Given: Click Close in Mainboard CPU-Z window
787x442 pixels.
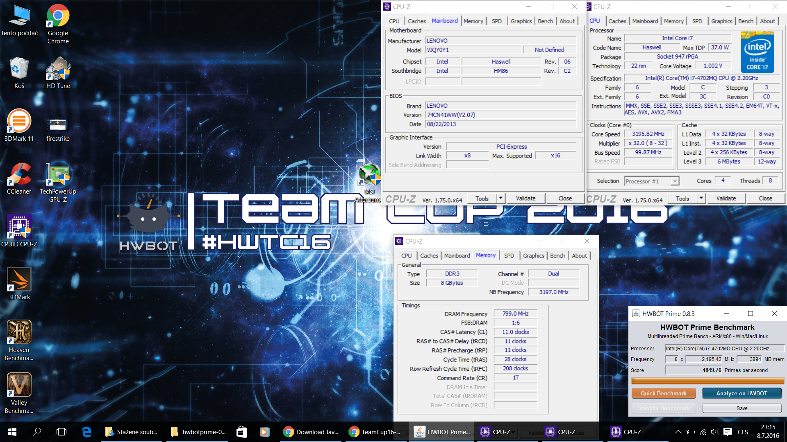Looking at the screenshot, I should tap(565, 198).
